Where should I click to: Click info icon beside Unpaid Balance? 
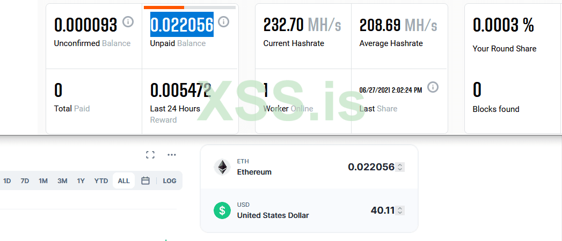[223, 22]
